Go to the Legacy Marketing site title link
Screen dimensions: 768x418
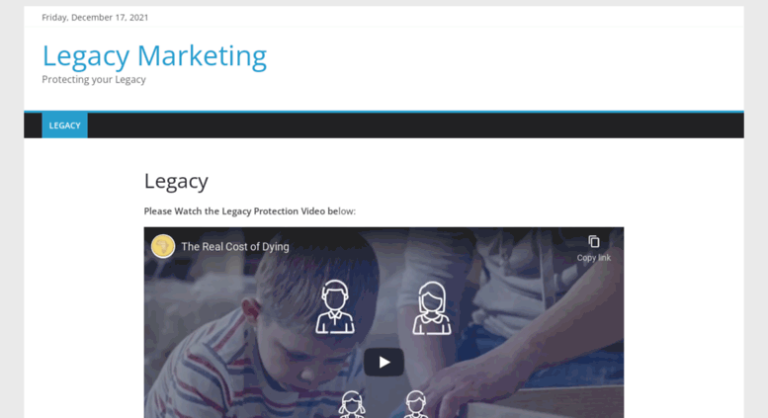pyautogui.click(x=154, y=55)
